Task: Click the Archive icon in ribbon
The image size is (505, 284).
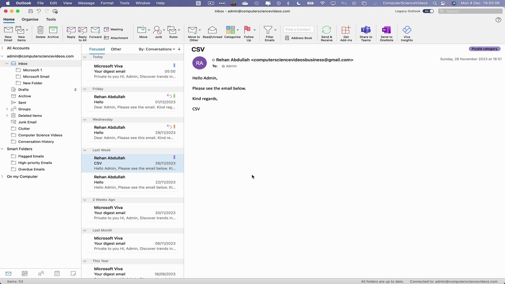Action: click(x=53, y=30)
